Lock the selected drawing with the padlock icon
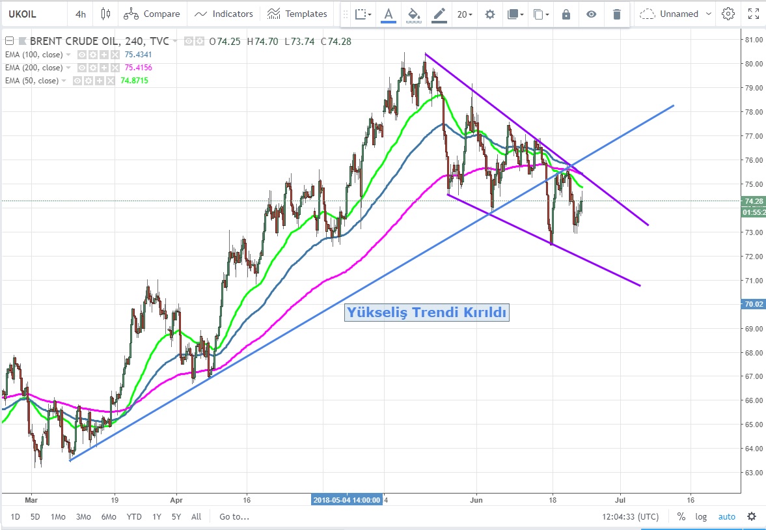The width and height of the screenshot is (766, 530). pos(566,14)
